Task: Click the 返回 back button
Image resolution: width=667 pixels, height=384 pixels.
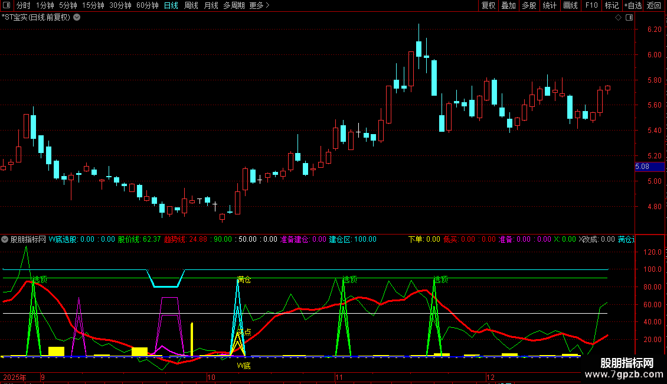Action: (654, 6)
